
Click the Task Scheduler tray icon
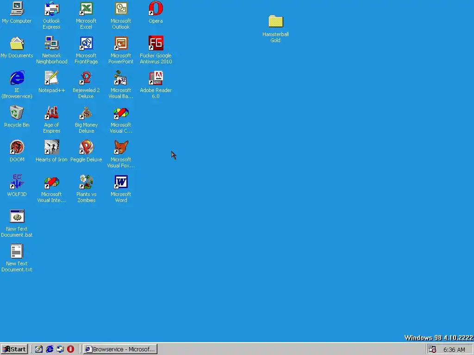point(433,349)
